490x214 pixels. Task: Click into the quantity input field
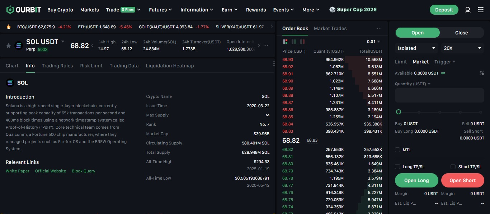439,96
